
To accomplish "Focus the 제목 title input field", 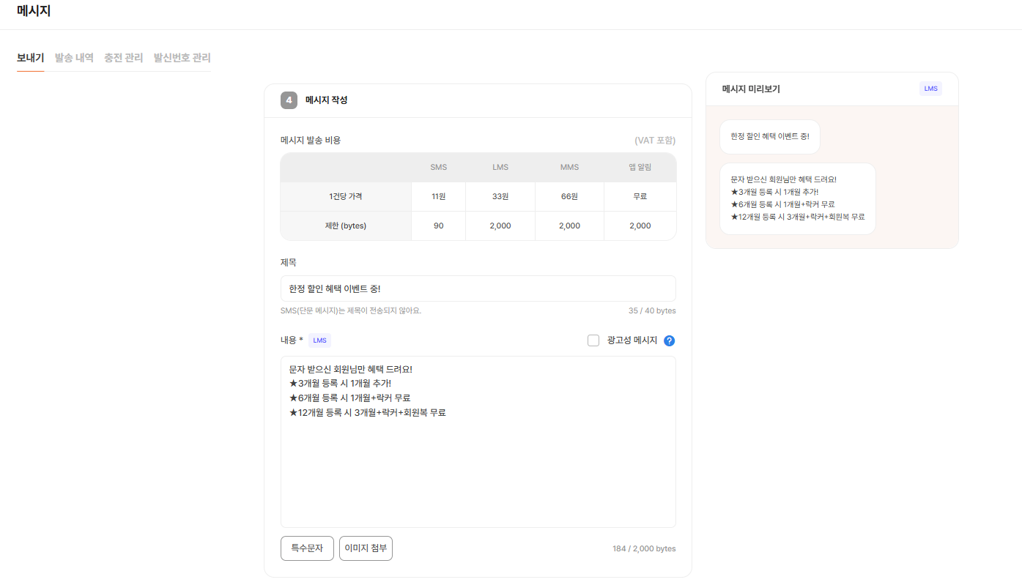I will pyautogui.click(x=478, y=288).
